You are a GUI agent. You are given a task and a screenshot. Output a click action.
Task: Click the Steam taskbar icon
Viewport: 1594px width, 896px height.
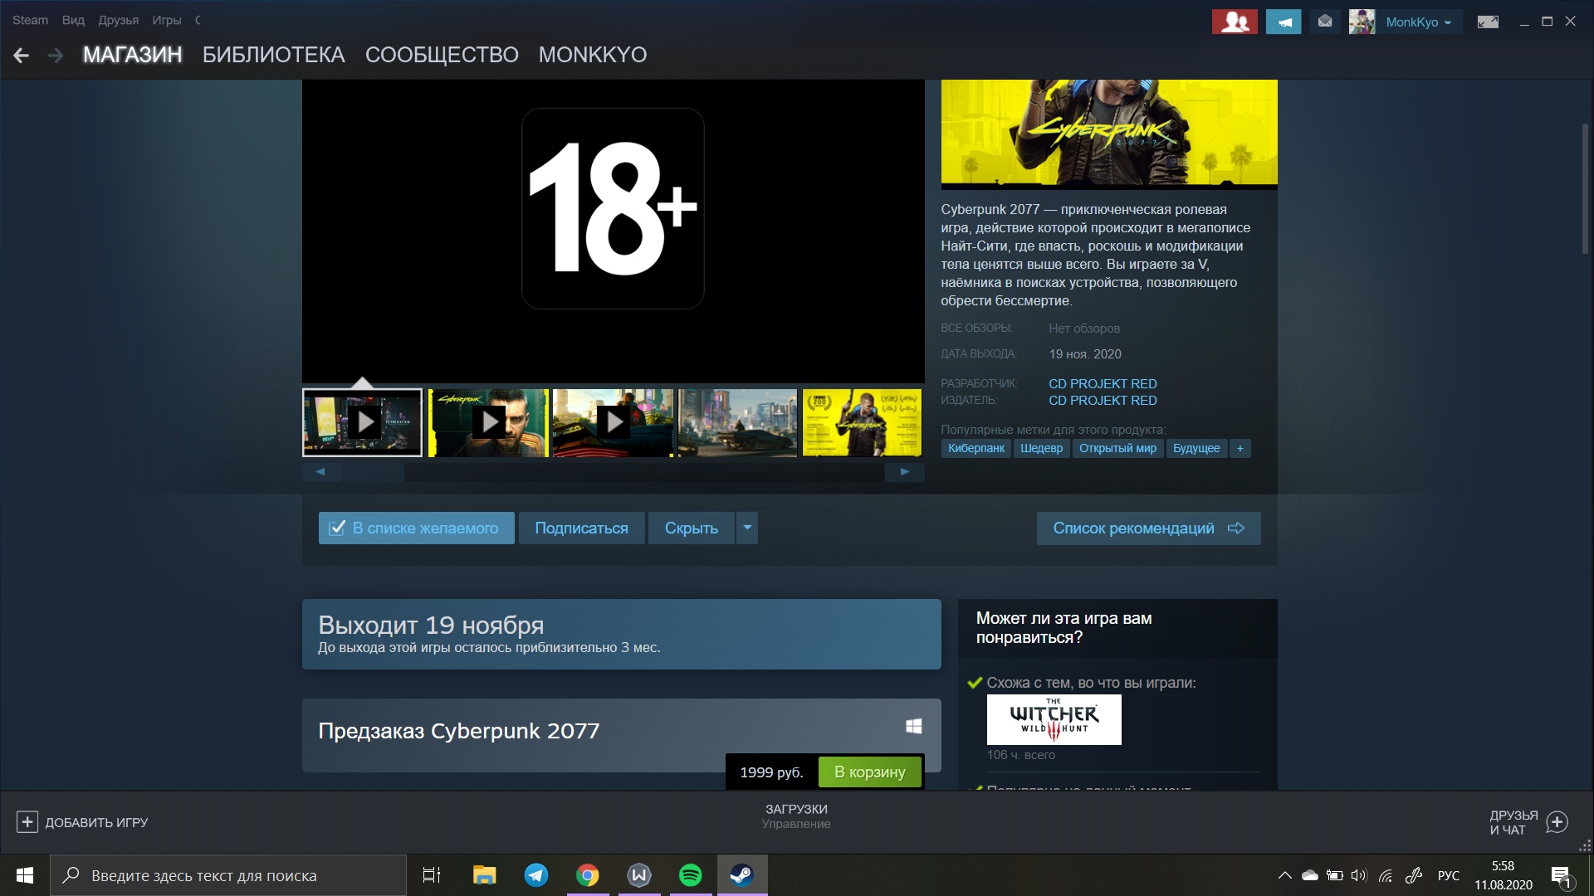point(742,875)
